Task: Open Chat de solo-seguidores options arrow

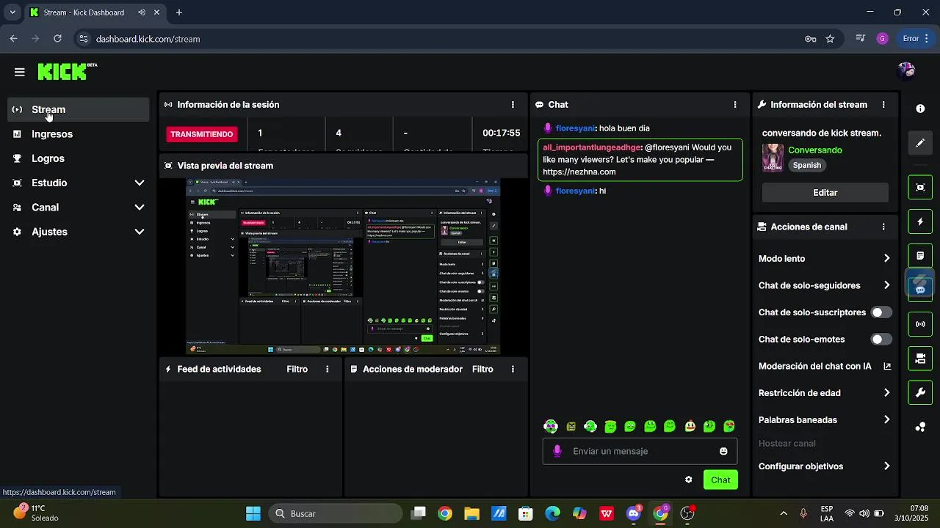Action: click(x=886, y=285)
